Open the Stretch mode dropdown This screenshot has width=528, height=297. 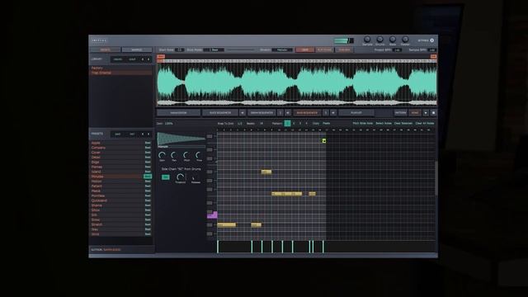coord(282,49)
